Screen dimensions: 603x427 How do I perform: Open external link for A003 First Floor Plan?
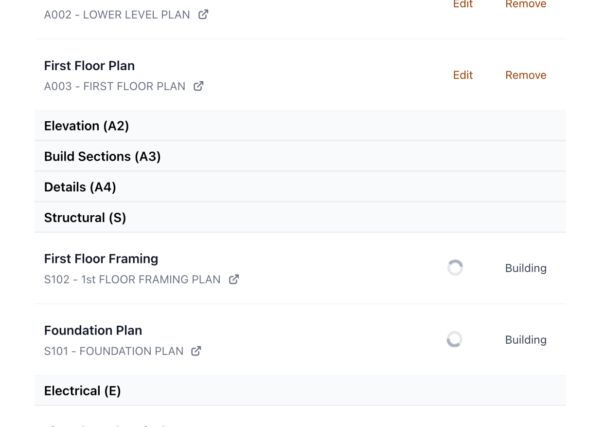point(198,86)
